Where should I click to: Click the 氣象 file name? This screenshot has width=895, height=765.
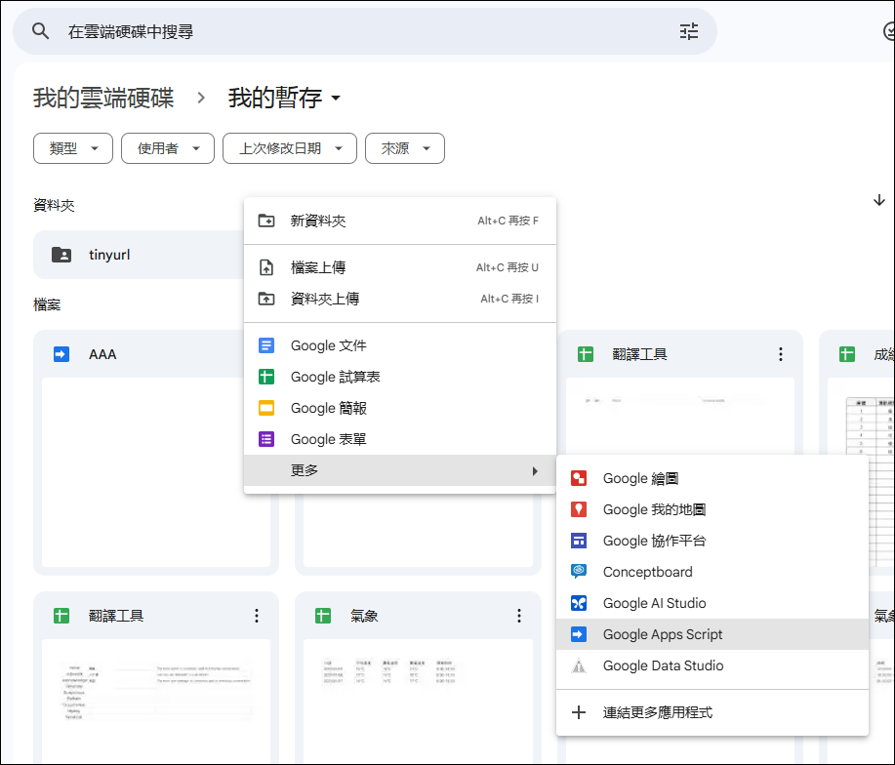coord(364,616)
